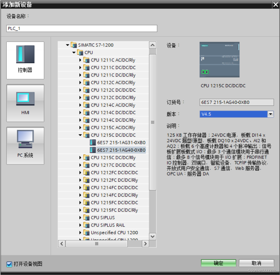Collapse the CPU tree node
Viewport: 280px width, 275px height.
point(74,52)
